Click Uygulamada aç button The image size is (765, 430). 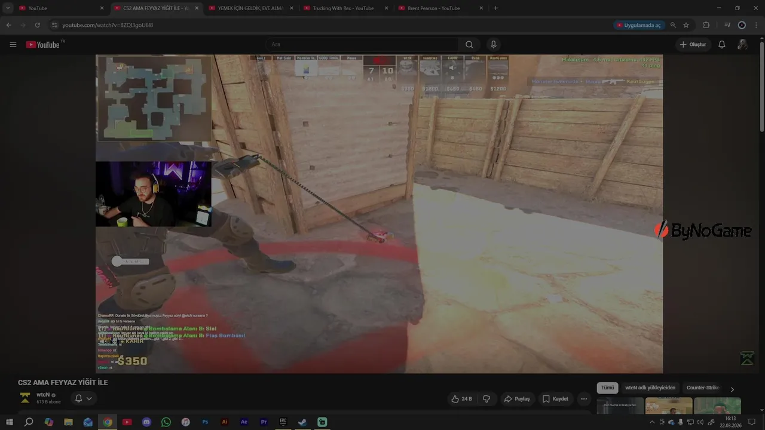638,25
